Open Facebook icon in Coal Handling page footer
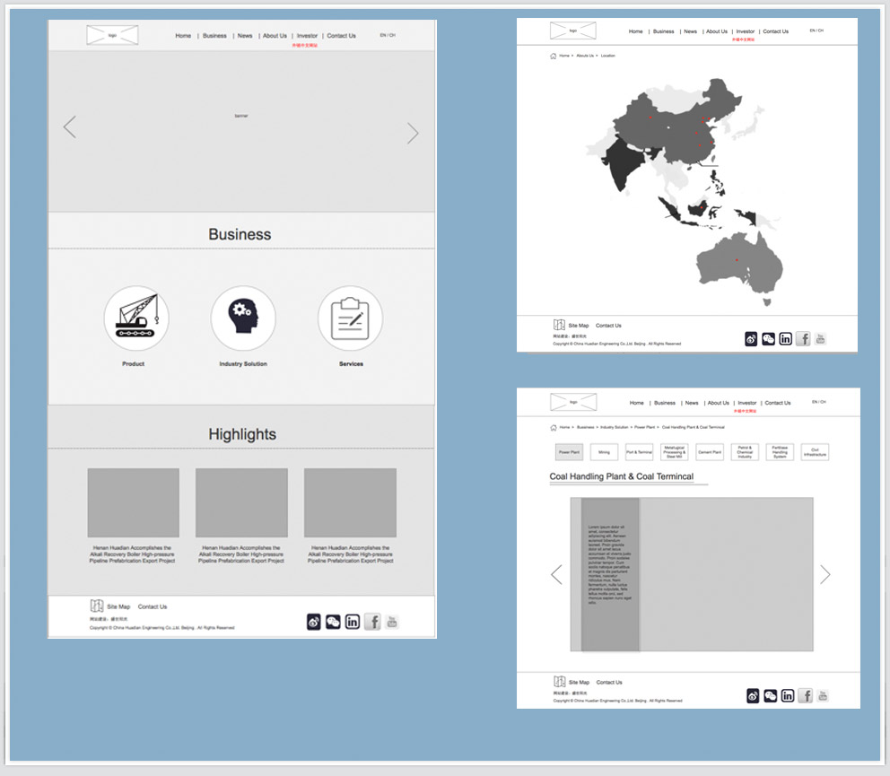This screenshot has height=776, width=890. pos(806,696)
